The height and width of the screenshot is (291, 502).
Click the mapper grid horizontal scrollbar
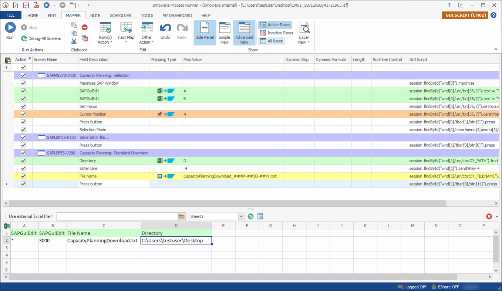pyautogui.click(x=222, y=203)
